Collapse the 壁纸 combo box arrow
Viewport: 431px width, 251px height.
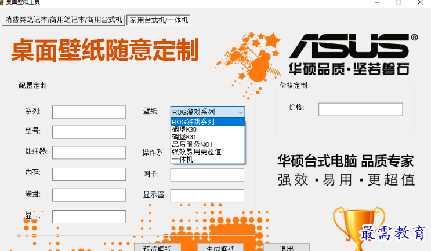tap(241, 112)
